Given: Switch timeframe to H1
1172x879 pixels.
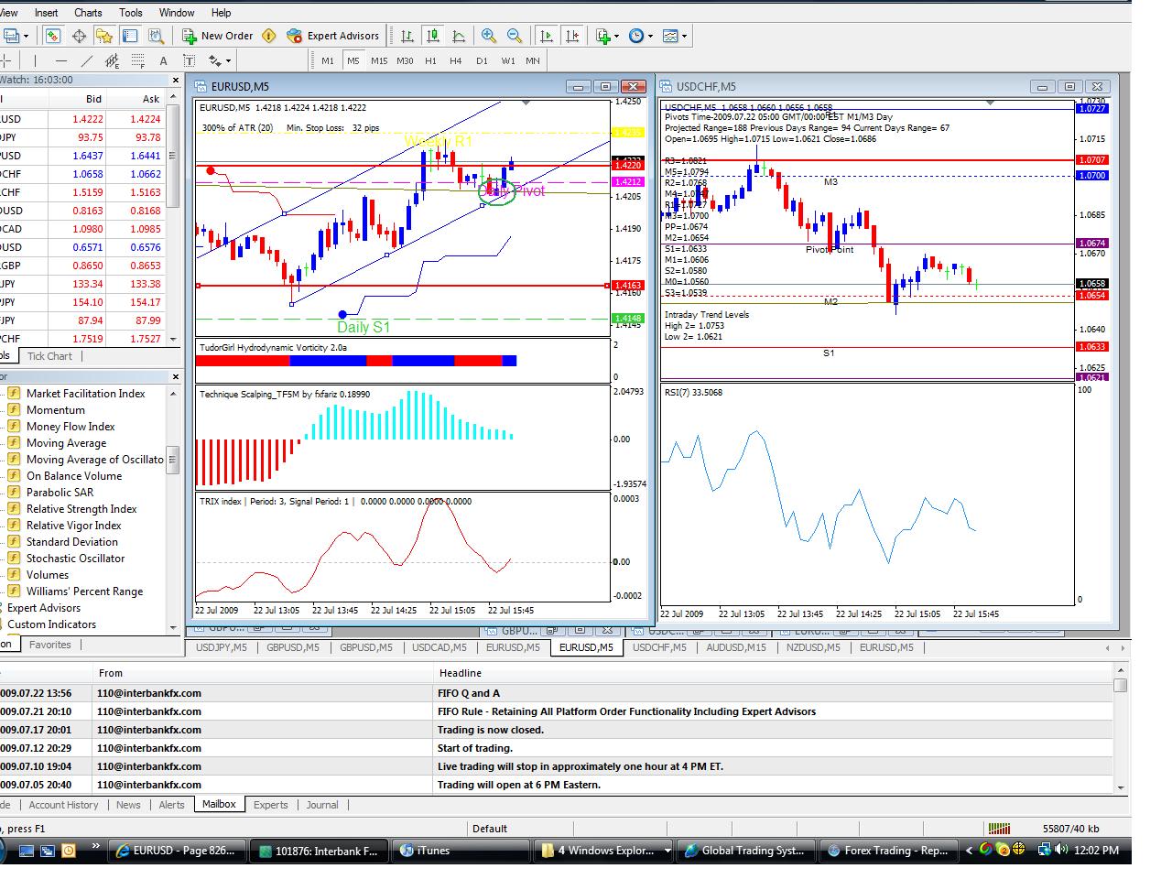Looking at the screenshot, I should pyautogui.click(x=430, y=60).
